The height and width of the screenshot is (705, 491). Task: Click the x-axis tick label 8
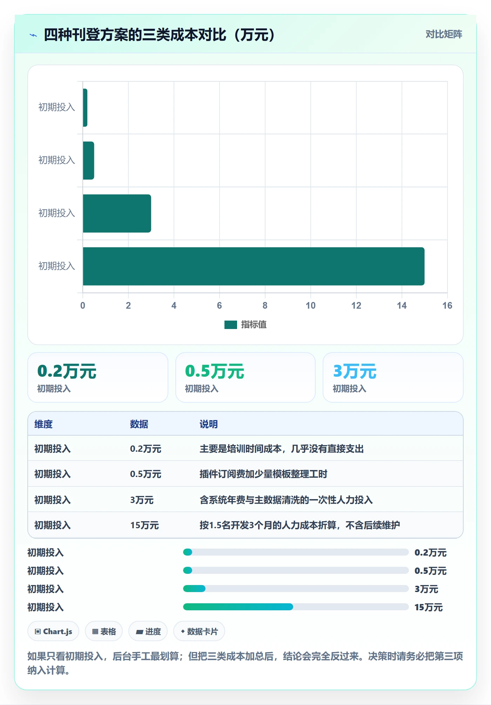click(265, 305)
